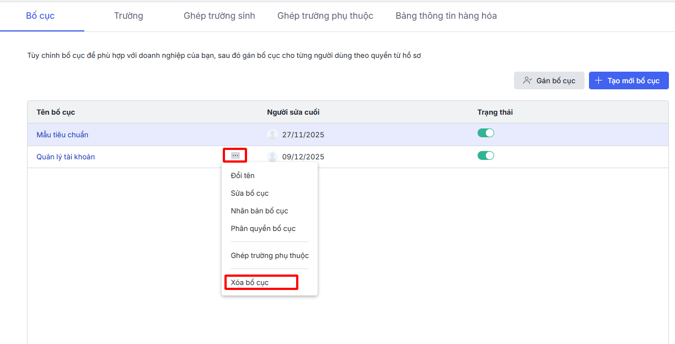The width and height of the screenshot is (675, 344).
Task: Select Xóa bố cục to delete layout
Action: point(250,282)
